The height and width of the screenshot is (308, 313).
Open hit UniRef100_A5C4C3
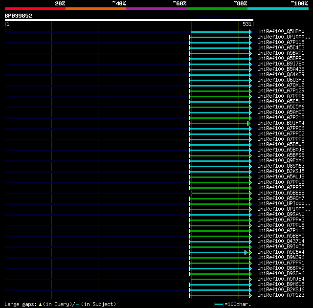click(281, 48)
